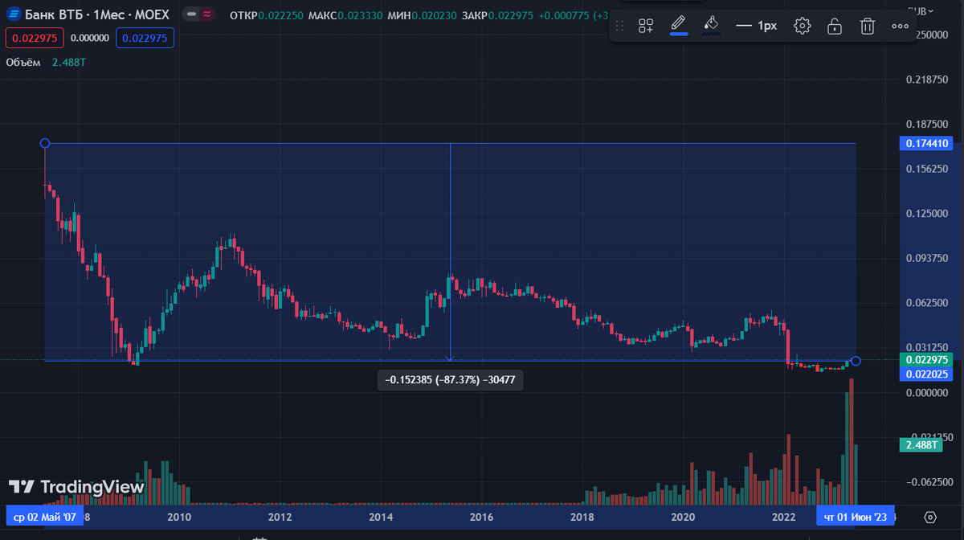The width and height of the screenshot is (964, 540).
Task: Click the МИН low value 0.020230
Action: click(x=435, y=15)
